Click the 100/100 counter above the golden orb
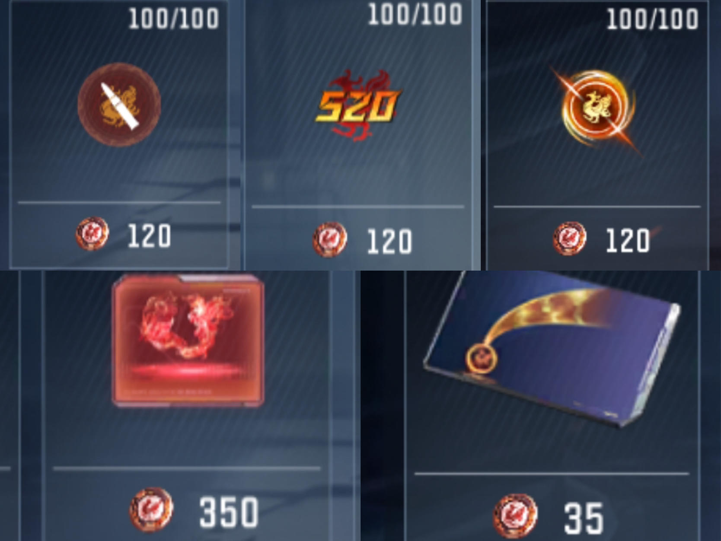The image size is (721, 541). [x=652, y=19]
